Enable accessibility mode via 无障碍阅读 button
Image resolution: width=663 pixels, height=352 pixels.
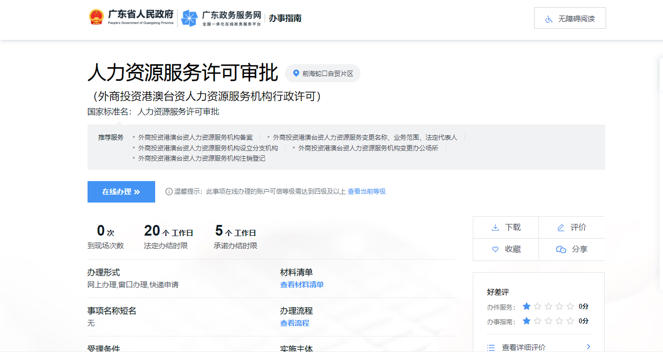point(570,18)
